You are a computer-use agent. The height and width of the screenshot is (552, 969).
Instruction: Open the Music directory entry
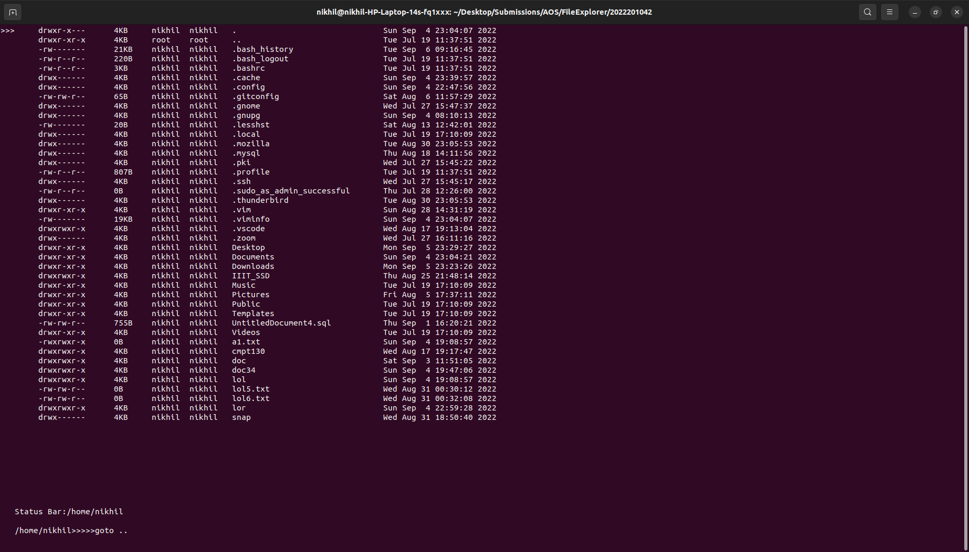[243, 285]
